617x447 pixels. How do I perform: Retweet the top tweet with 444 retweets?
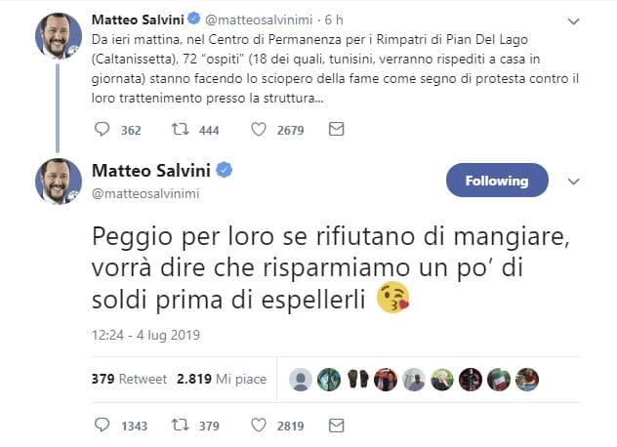(181, 130)
